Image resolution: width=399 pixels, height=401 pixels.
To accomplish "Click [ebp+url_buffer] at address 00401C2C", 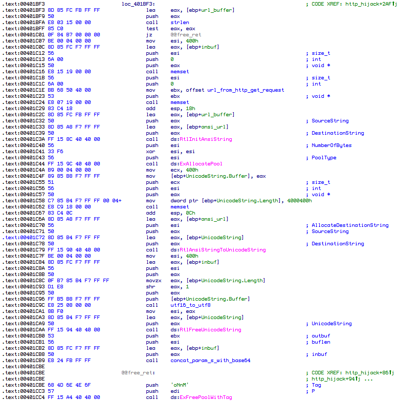I will [x=210, y=115].
